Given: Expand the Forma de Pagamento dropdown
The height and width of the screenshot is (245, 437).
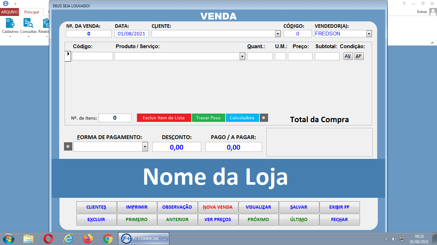Looking at the screenshot, I should coord(145,147).
